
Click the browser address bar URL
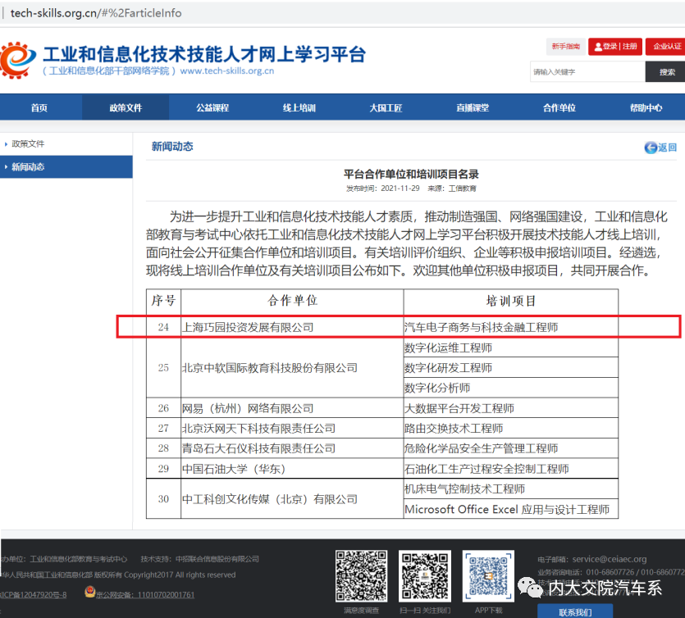coord(96,13)
